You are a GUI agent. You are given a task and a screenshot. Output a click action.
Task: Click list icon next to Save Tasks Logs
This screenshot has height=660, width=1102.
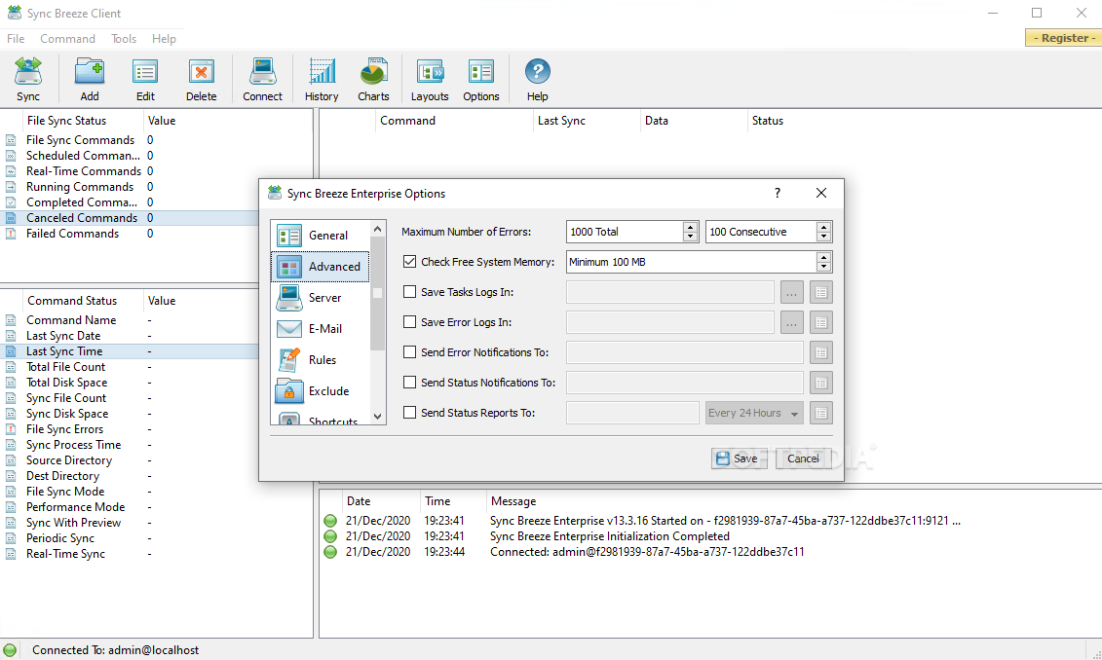coord(820,292)
